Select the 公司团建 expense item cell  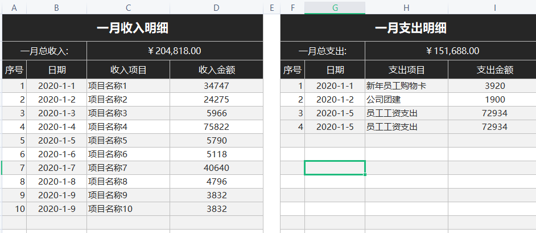[406, 100]
